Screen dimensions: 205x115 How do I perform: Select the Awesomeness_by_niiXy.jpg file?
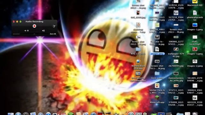[x=176, y=73]
